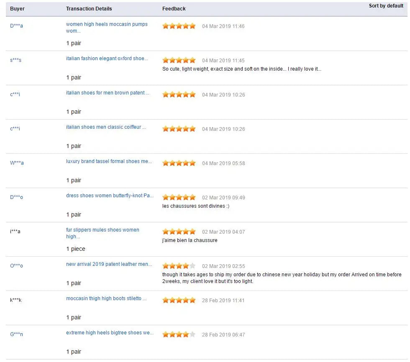Open 'italian fashion elegant oxford shoe' link

[107, 59]
